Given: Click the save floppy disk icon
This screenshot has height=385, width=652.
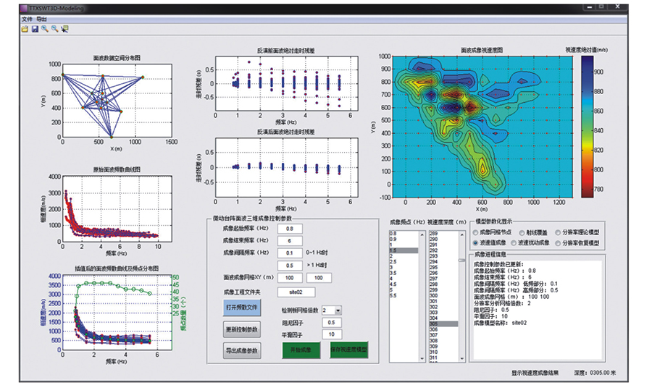Looking at the screenshot, I should click(34, 29).
